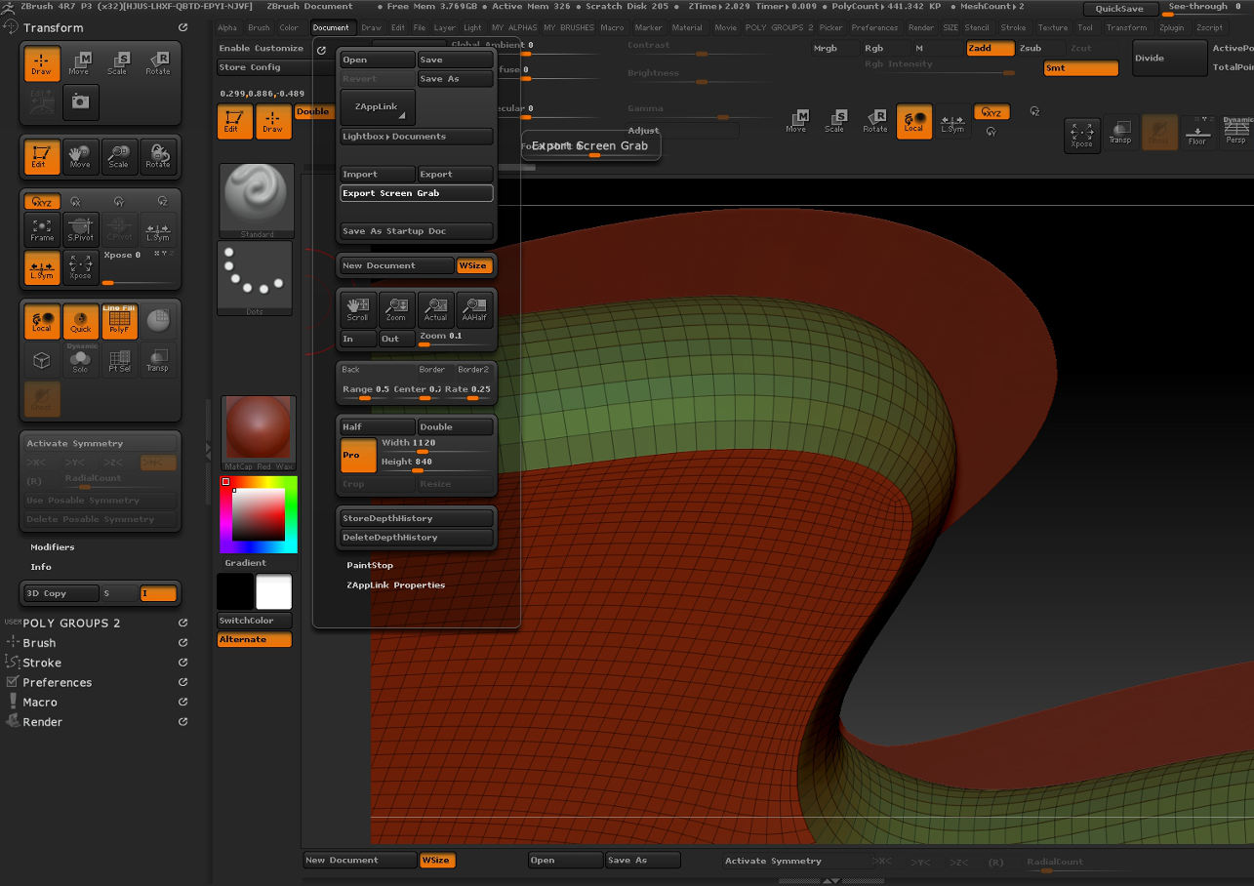Viewport: 1254px width, 886px height.
Task: Click the Actual size icon
Action: click(435, 309)
